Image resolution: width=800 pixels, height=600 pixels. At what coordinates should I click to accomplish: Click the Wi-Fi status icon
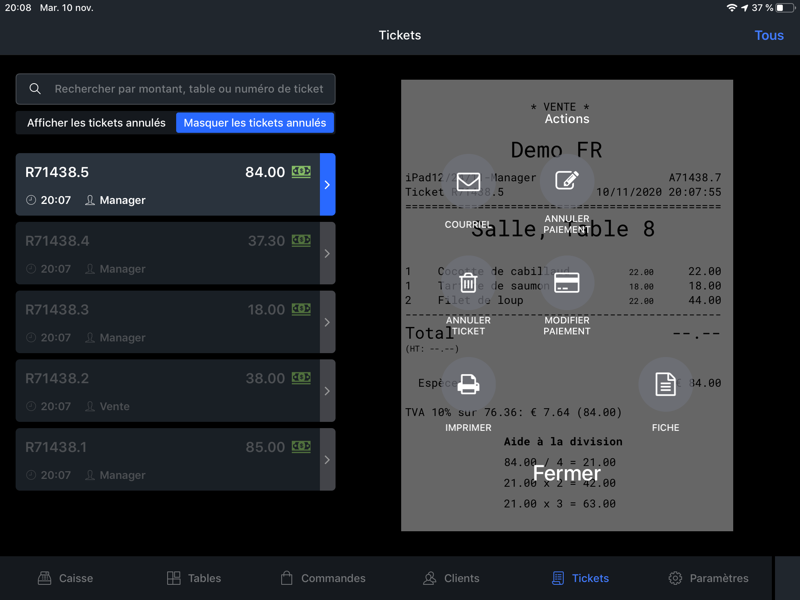(x=732, y=8)
